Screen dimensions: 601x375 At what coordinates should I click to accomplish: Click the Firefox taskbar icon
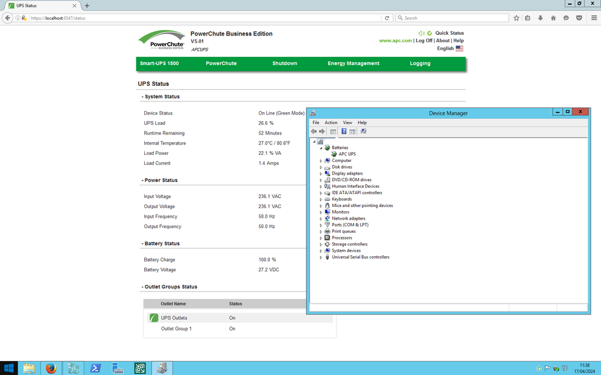tap(51, 368)
